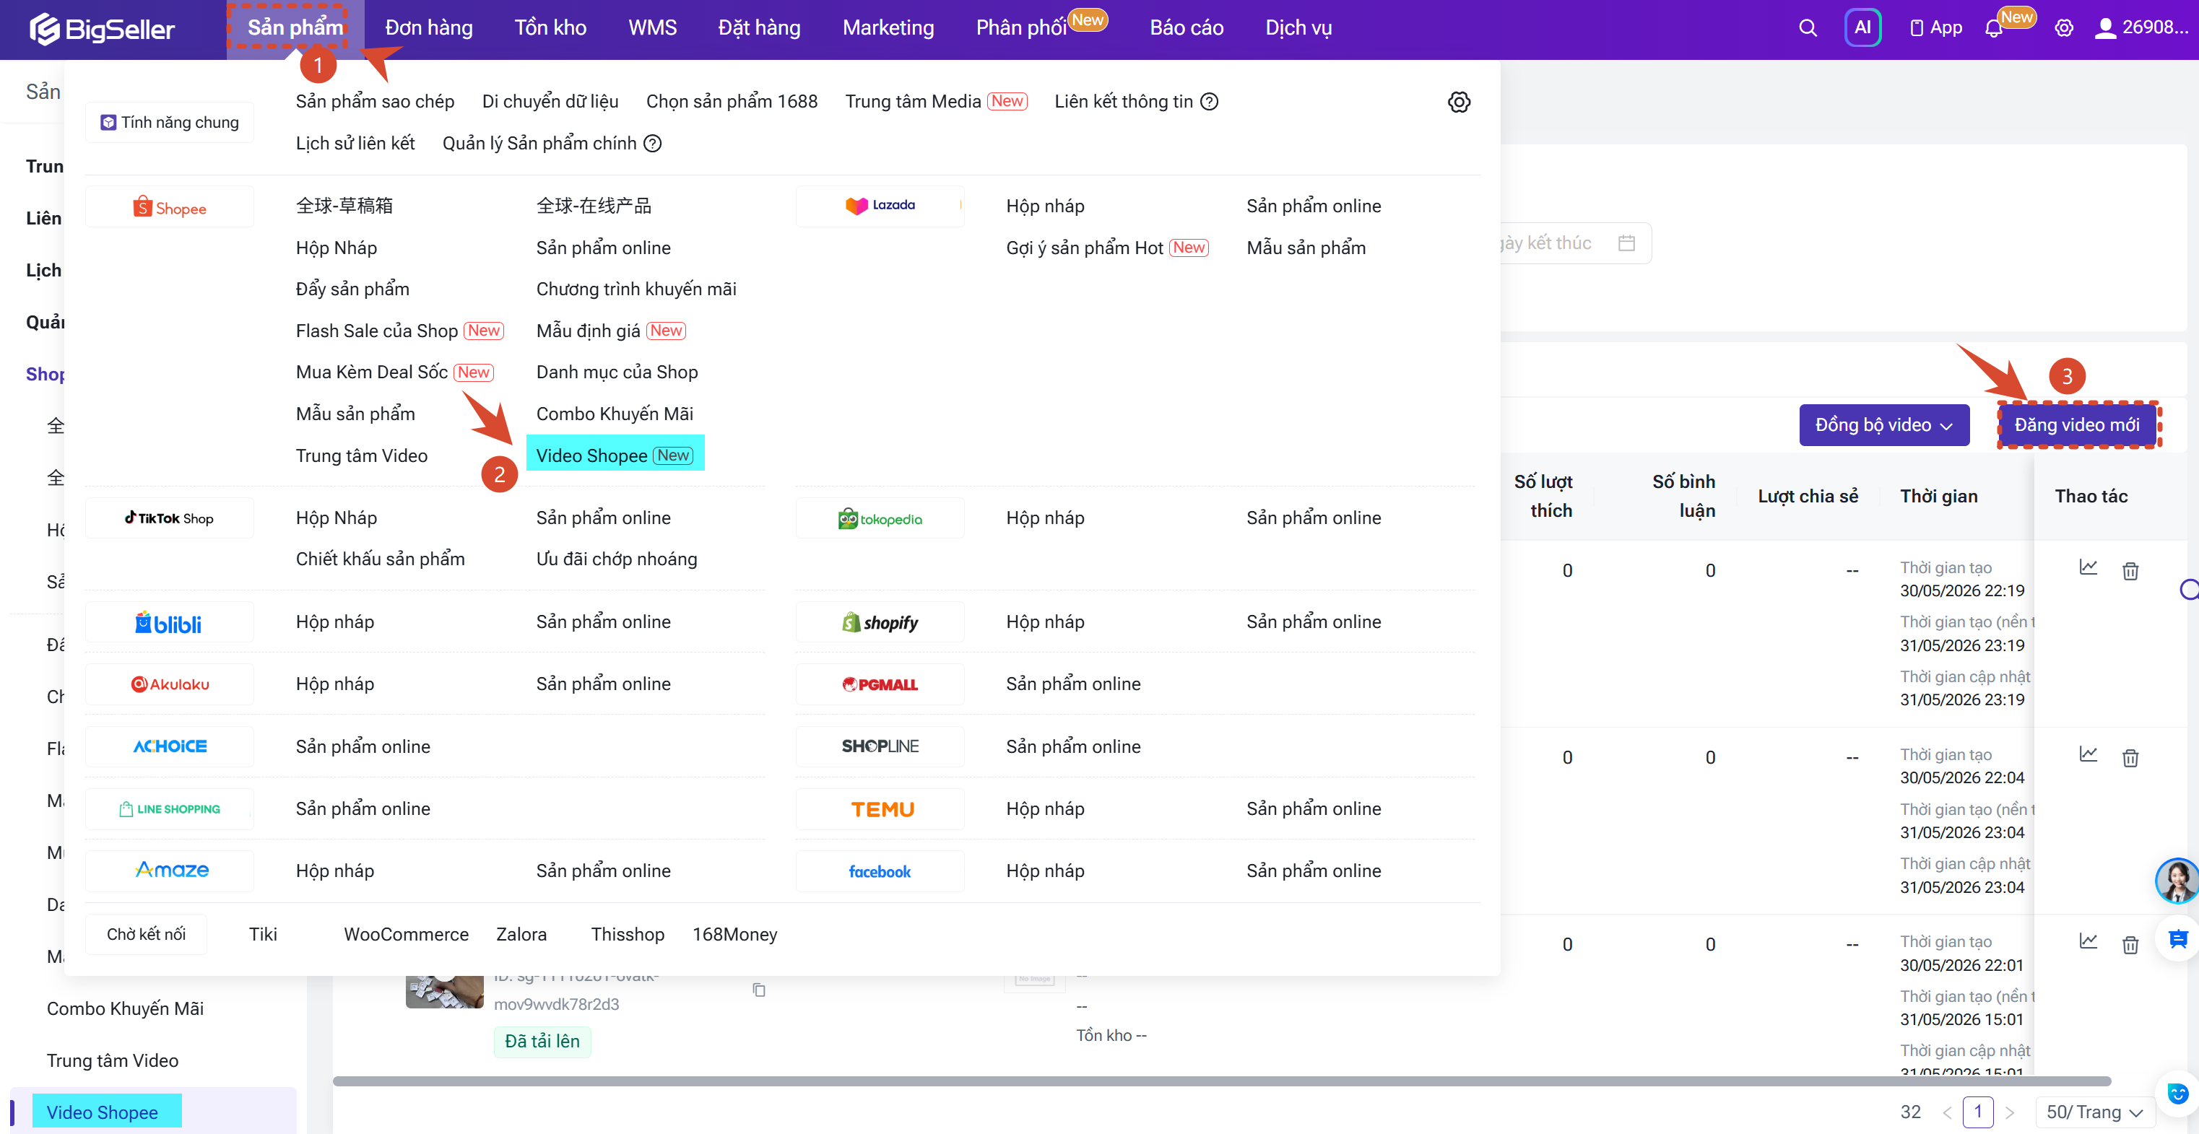Open the user account profile icon
Image resolution: width=2199 pixels, height=1134 pixels.
(x=2105, y=28)
